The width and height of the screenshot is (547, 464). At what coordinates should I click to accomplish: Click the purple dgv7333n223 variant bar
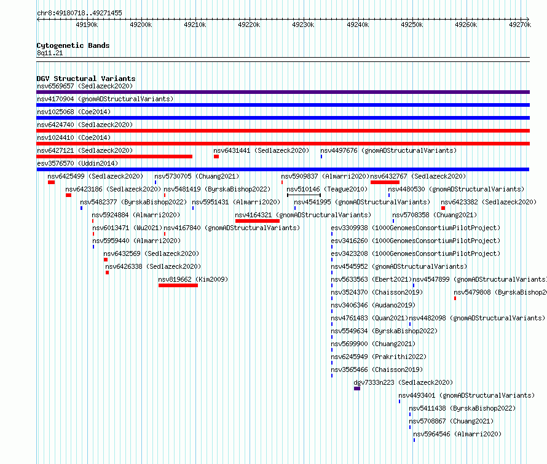pos(357,389)
